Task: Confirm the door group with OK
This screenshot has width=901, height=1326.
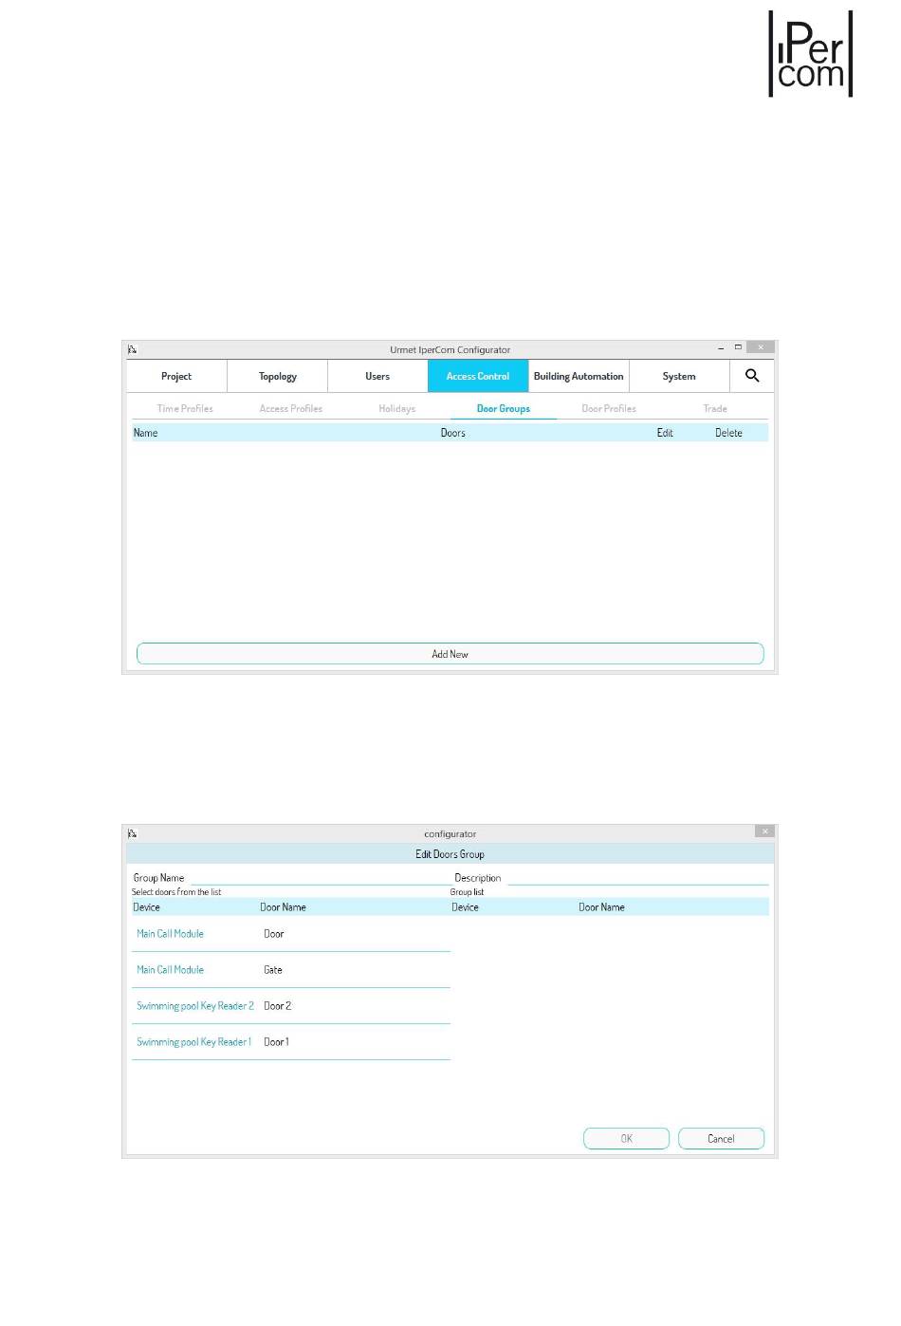Action: (626, 1138)
